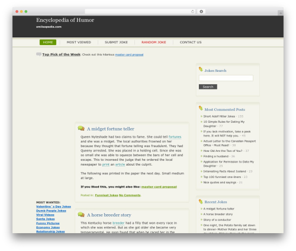Click the chat icon next to A horse breeder story
The width and height of the screenshot is (296, 251).
pyautogui.click(x=81, y=214)
